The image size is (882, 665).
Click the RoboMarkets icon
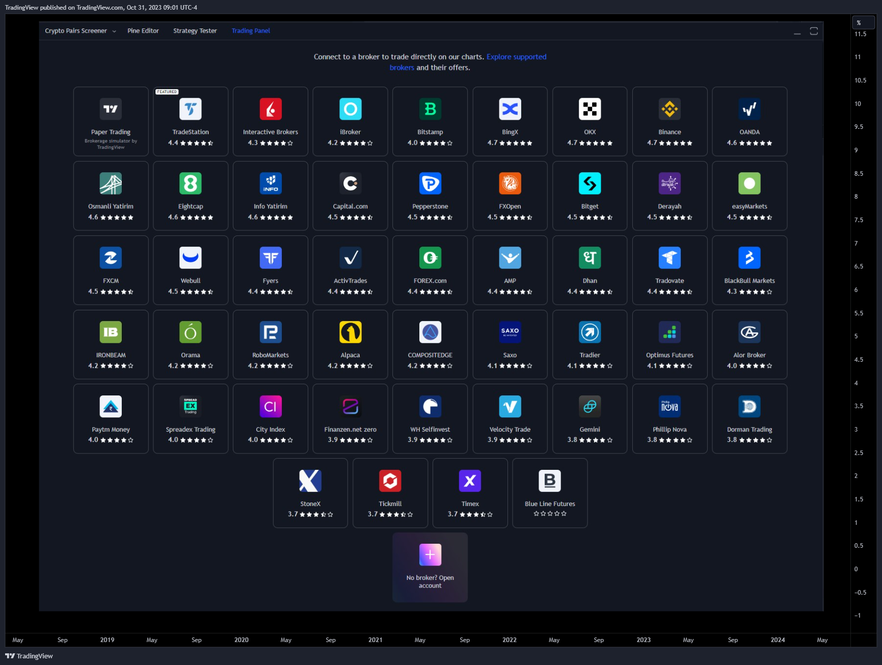pos(271,332)
